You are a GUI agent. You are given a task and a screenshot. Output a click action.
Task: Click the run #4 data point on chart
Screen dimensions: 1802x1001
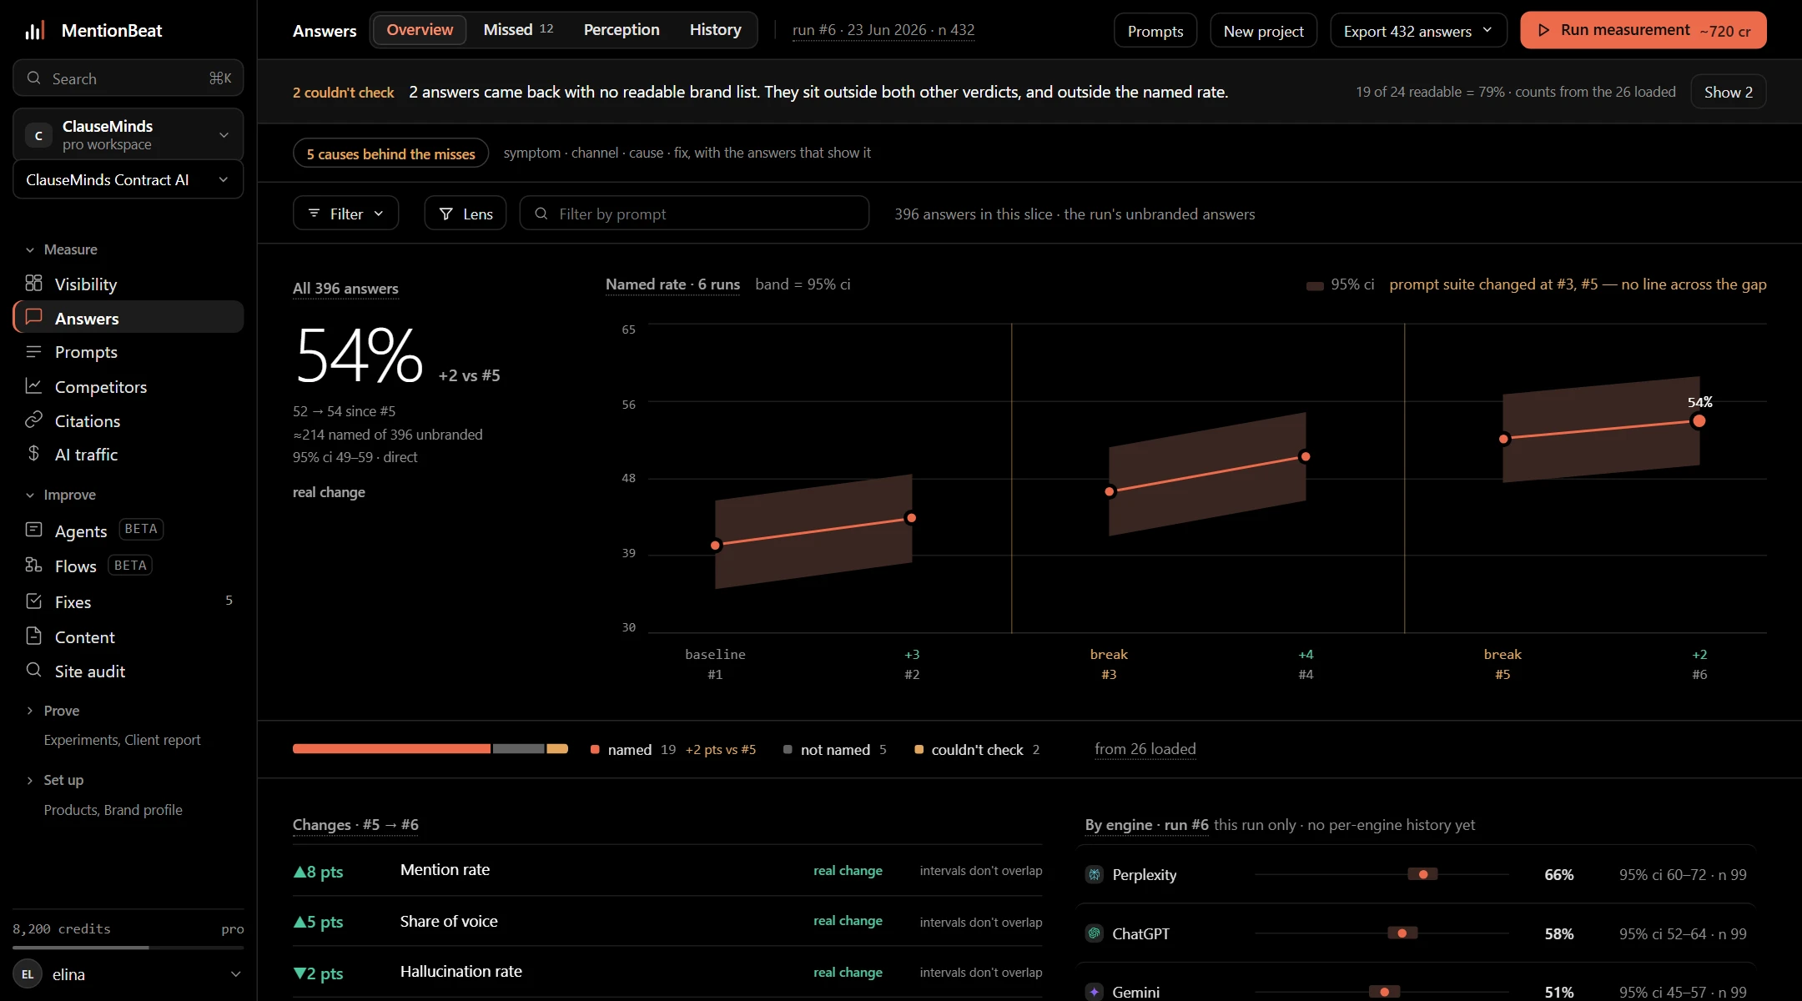pos(1306,456)
